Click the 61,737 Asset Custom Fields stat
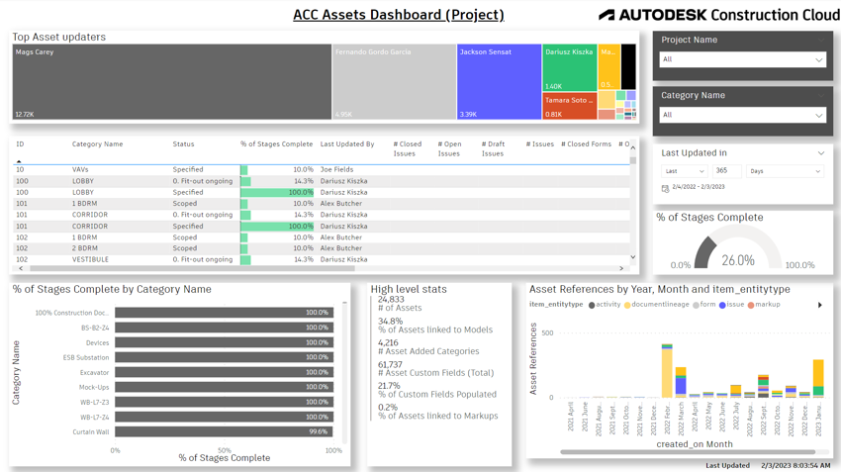Screen dimensions: 841x472 pos(435,369)
